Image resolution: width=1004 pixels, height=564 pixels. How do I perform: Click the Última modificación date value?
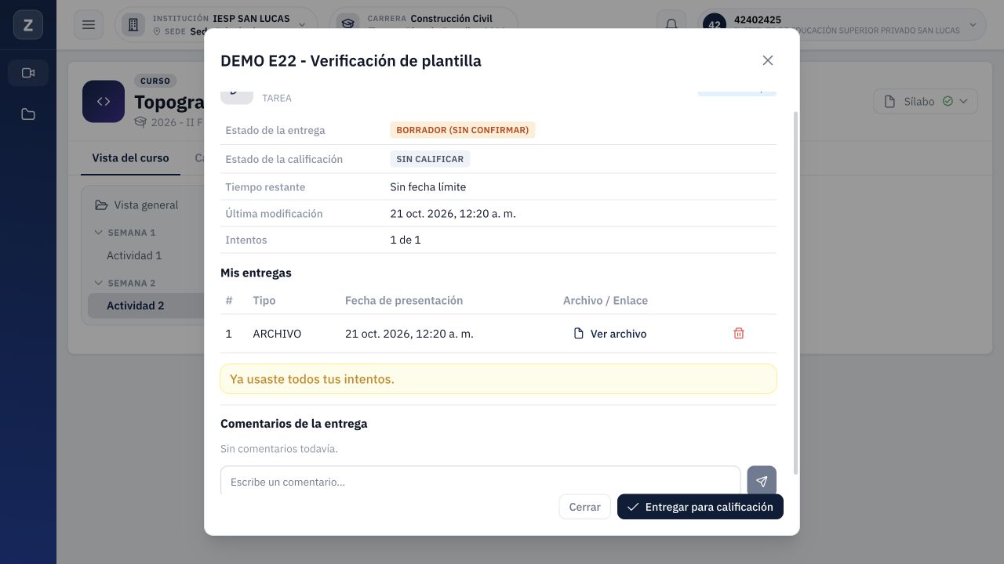pos(453,214)
